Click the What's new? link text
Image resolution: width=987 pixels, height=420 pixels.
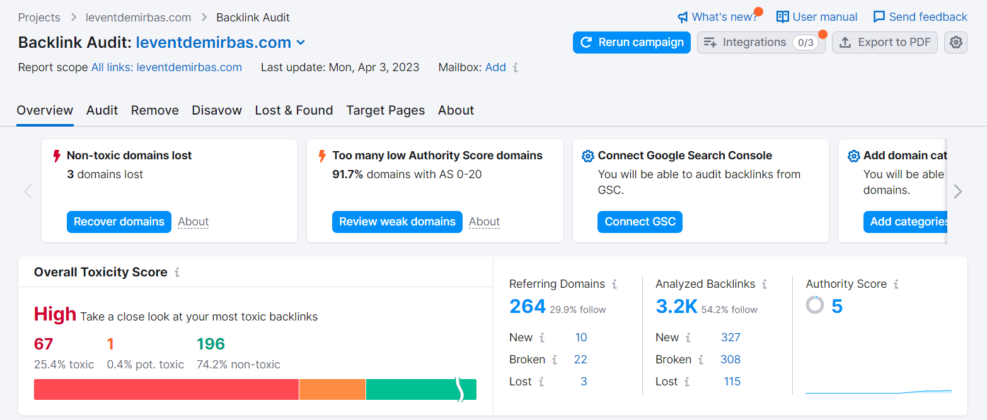pyautogui.click(x=725, y=17)
